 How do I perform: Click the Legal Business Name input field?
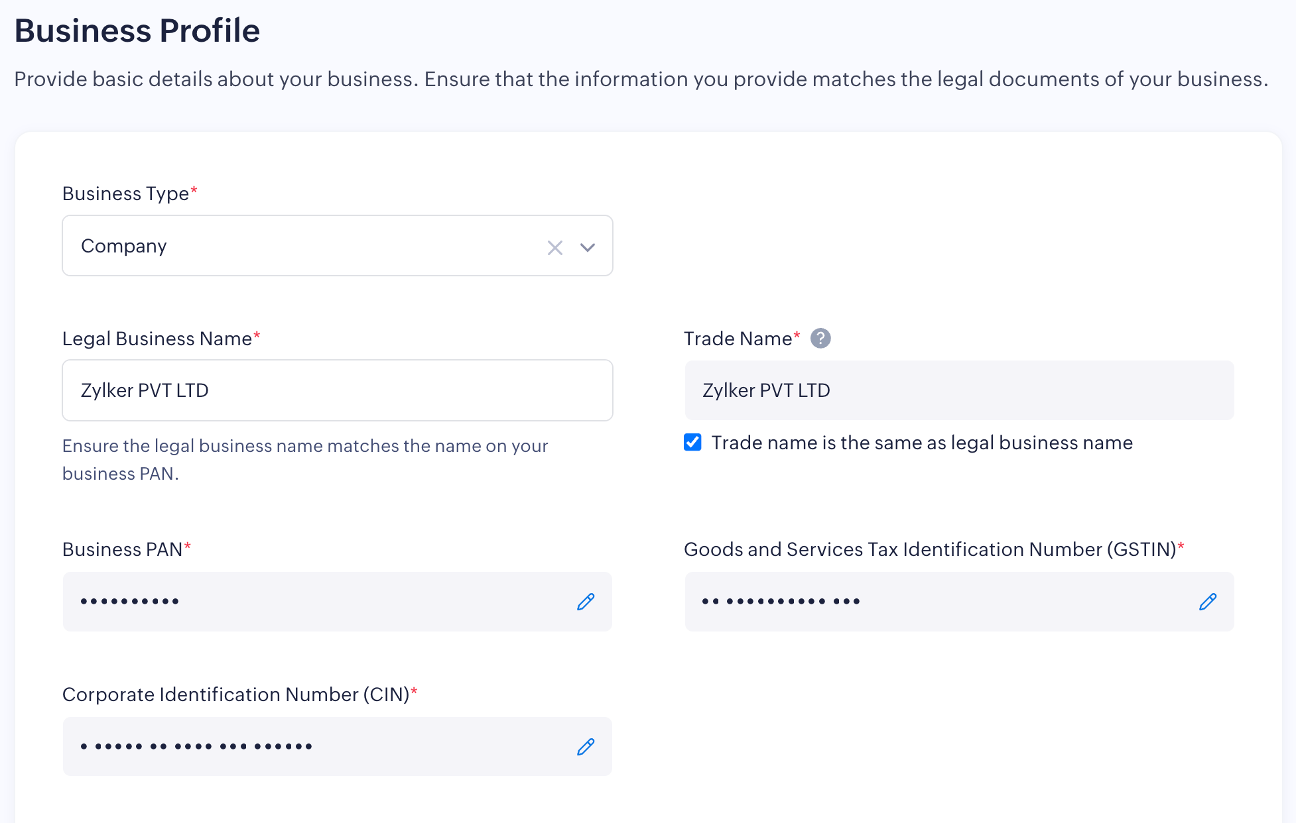[337, 390]
